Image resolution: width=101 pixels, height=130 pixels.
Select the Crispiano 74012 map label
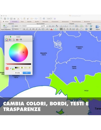point(79,48)
